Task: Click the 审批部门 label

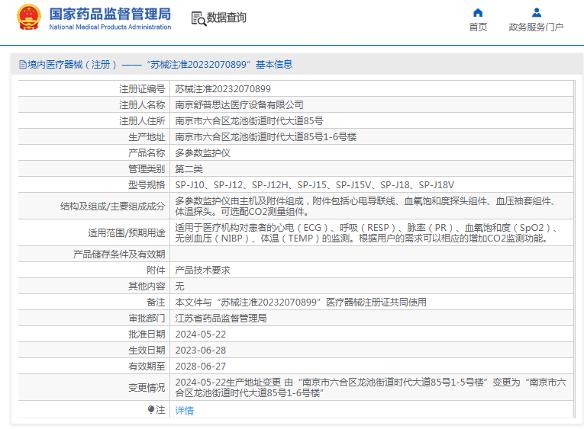Action: point(147,318)
